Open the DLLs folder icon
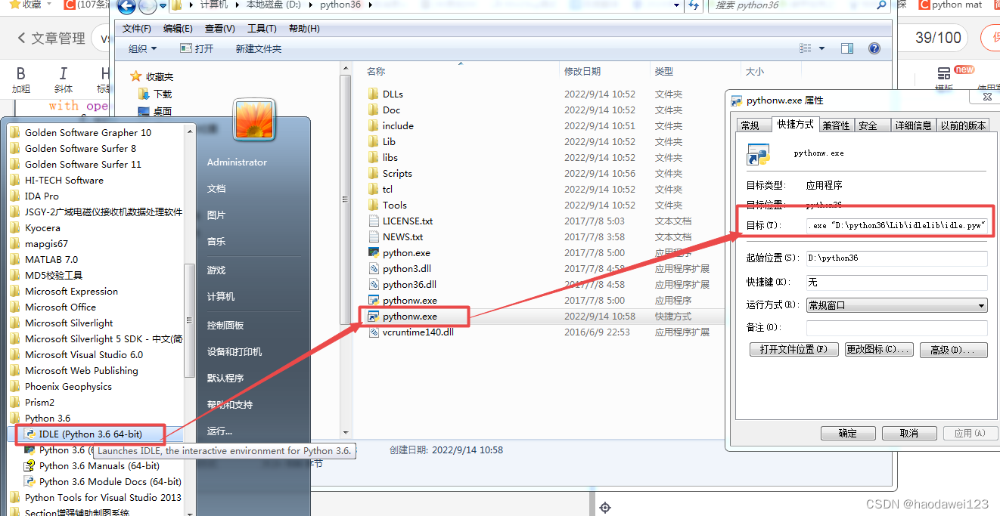Image resolution: width=1000 pixels, height=516 pixels. pyautogui.click(x=373, y=94)
